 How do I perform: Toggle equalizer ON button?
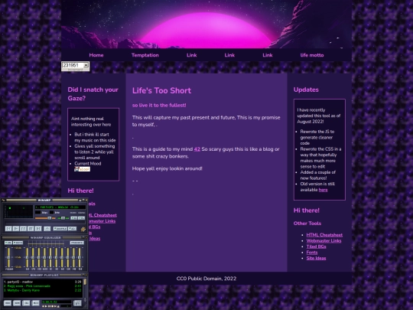coord(8,243)
